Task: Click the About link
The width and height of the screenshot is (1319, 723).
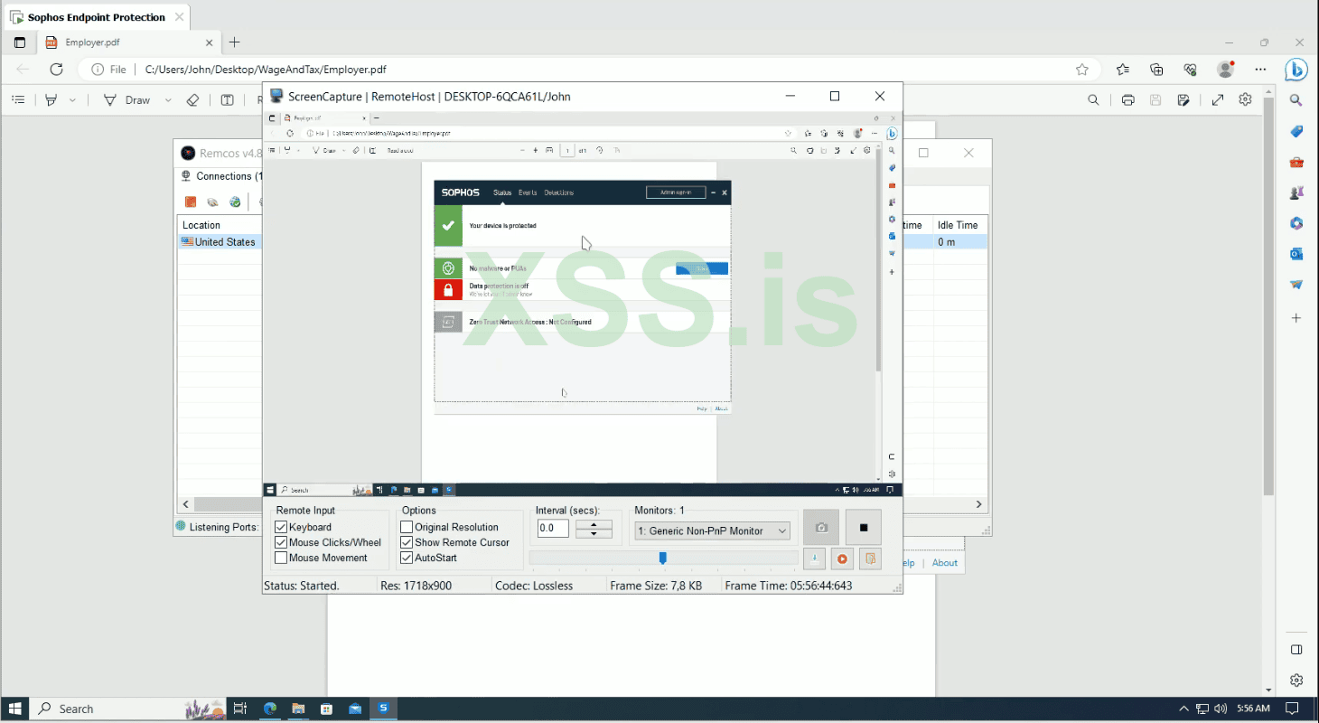Action: pyautogui.click(x=944, y=563)
